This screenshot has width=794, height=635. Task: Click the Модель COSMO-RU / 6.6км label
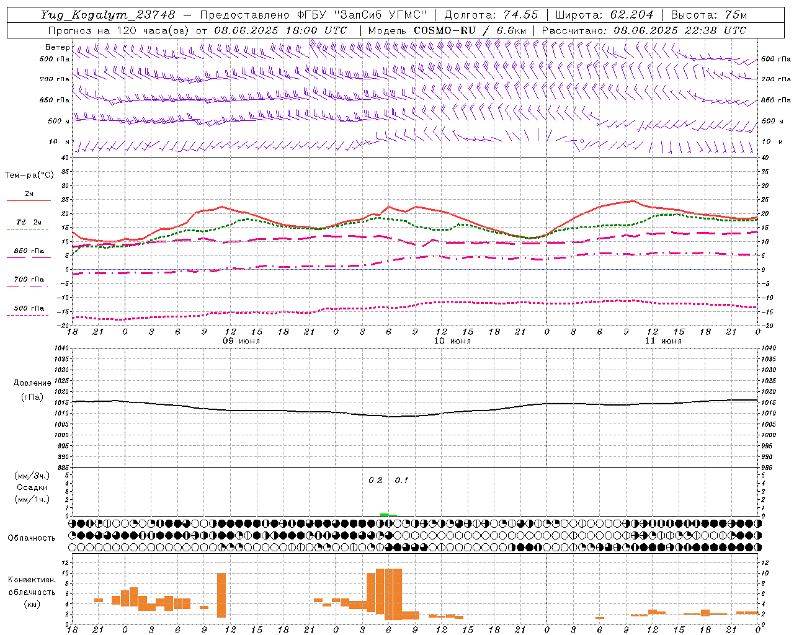(447, 30)
